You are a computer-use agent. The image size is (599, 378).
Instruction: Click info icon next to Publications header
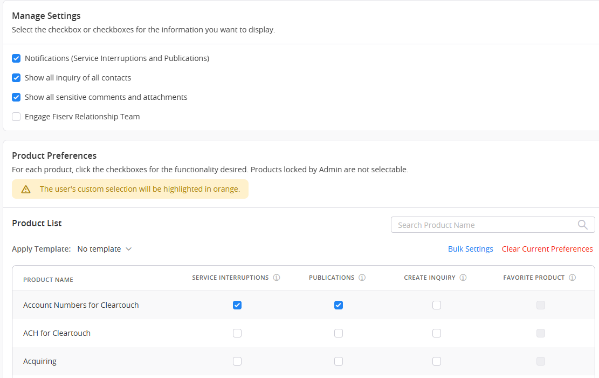pyautogui.click(x=362, y=278)
